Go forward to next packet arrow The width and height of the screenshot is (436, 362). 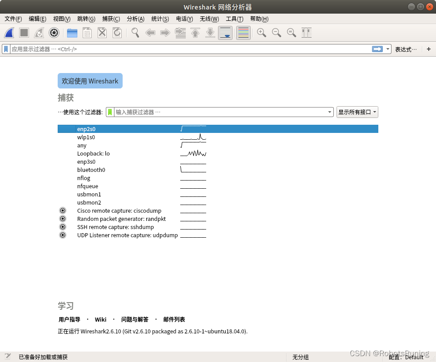[x=165, y=33]
